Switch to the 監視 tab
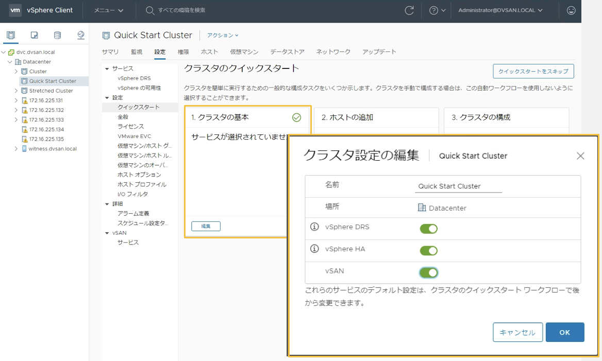 point(137,52)
